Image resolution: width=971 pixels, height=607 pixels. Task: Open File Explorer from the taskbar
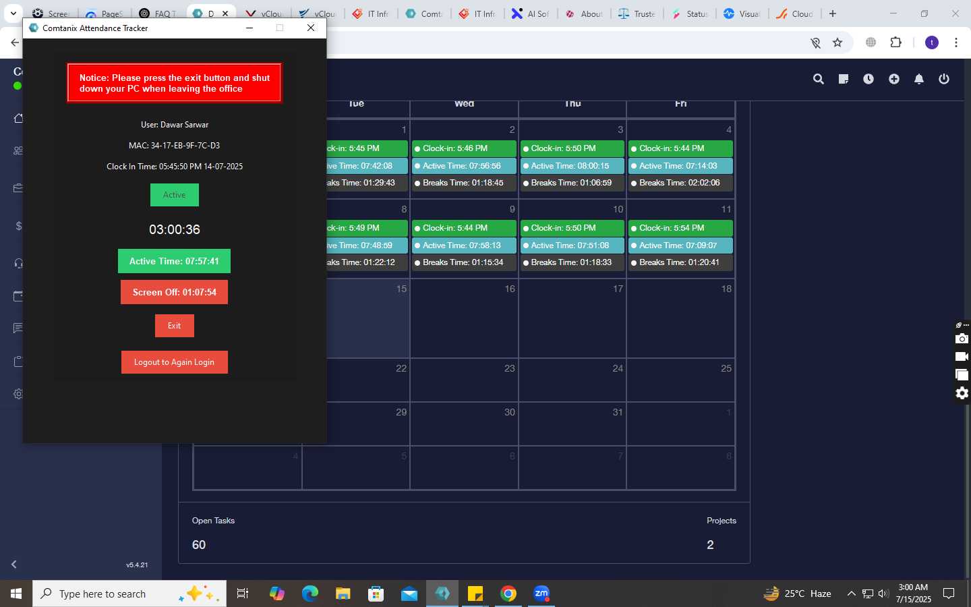point(343,594)
